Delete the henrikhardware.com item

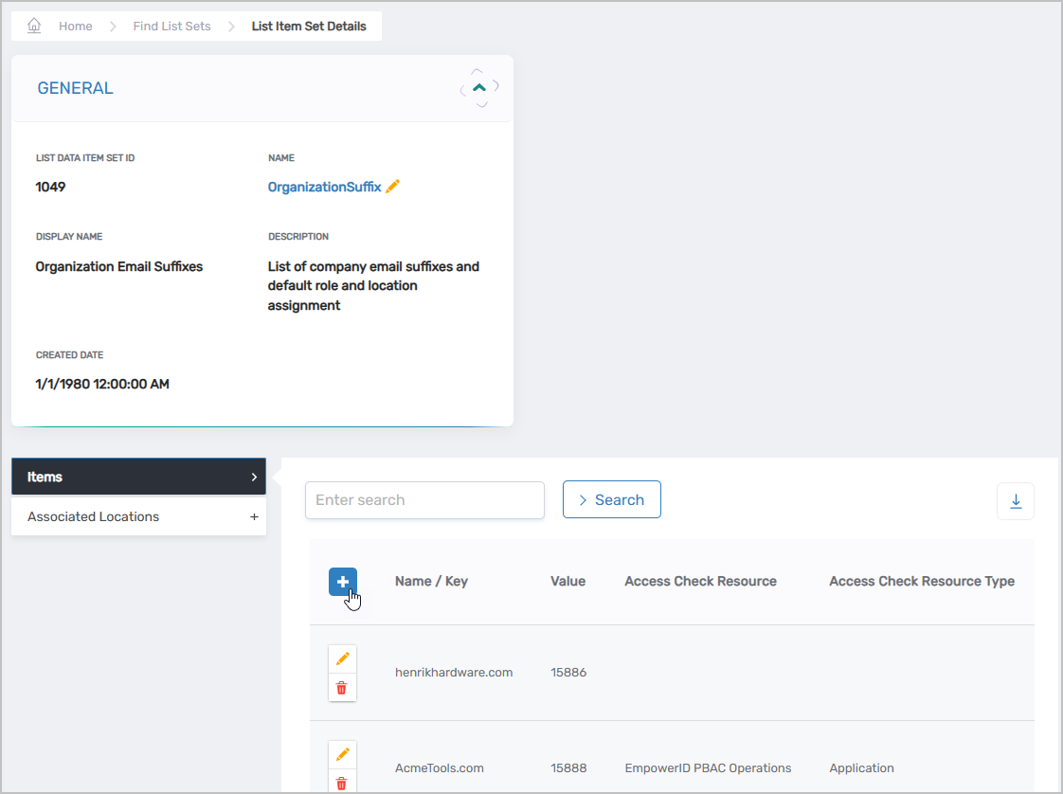coord(342,688)
